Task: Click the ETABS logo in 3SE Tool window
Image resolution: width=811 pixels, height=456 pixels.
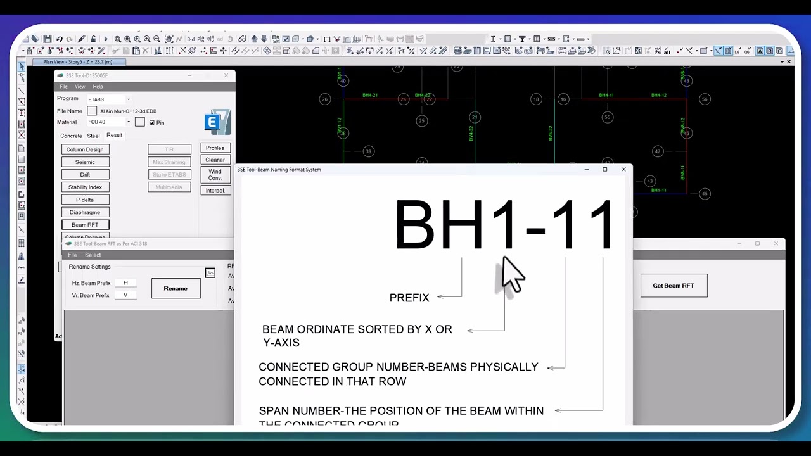Action: [x=217, y=122]
